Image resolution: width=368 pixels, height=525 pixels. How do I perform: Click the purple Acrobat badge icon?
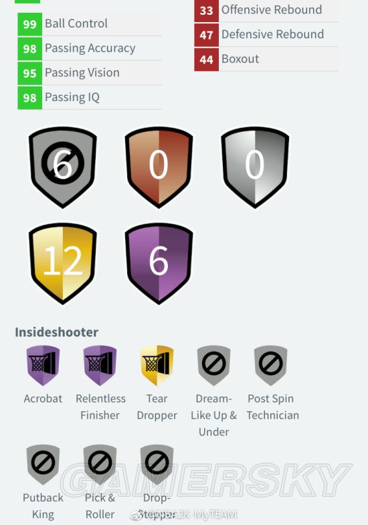pyautogui.click(x=43, y=366)
